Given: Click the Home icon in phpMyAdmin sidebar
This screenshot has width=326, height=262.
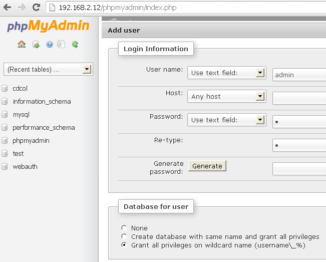Looking at the screenshot, I should pos(21,44).
